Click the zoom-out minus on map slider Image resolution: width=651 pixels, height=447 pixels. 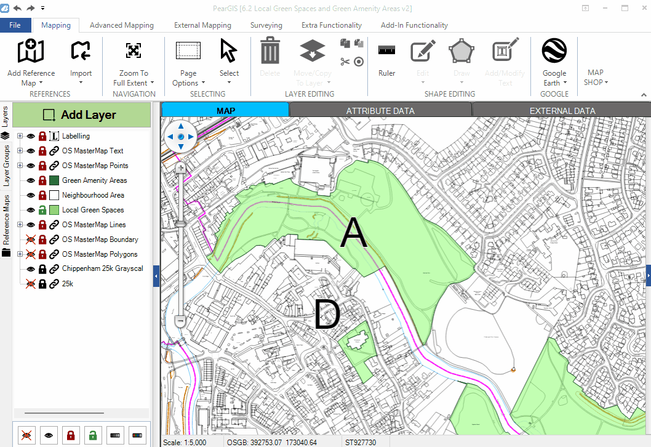coord(180,321)
